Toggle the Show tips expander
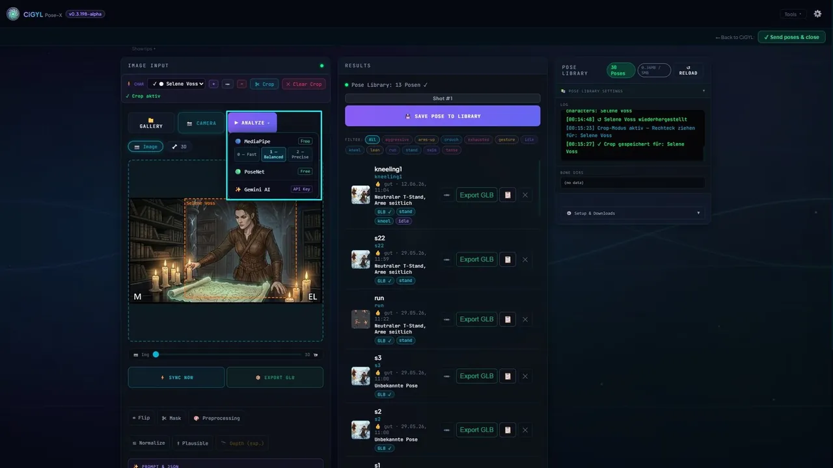833x468 pixels. click(143, 49)
